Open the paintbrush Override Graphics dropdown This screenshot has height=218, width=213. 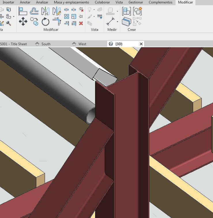94,17
